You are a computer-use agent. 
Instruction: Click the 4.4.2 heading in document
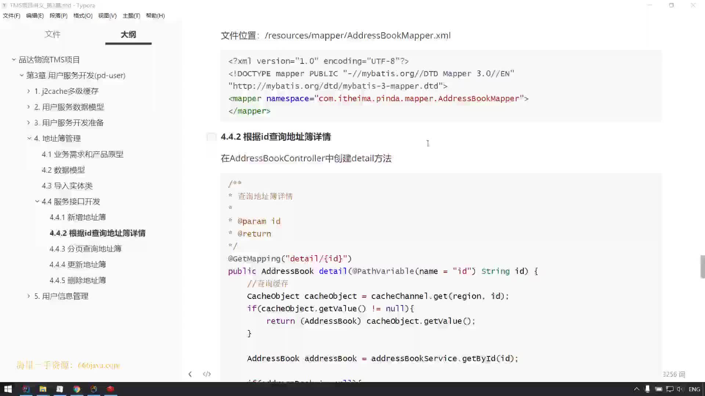coord(276,137)
